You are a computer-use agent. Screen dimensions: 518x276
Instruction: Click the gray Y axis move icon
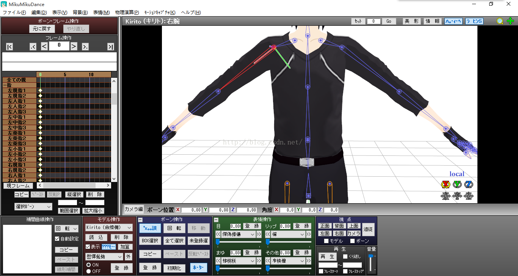click(457, 196)
